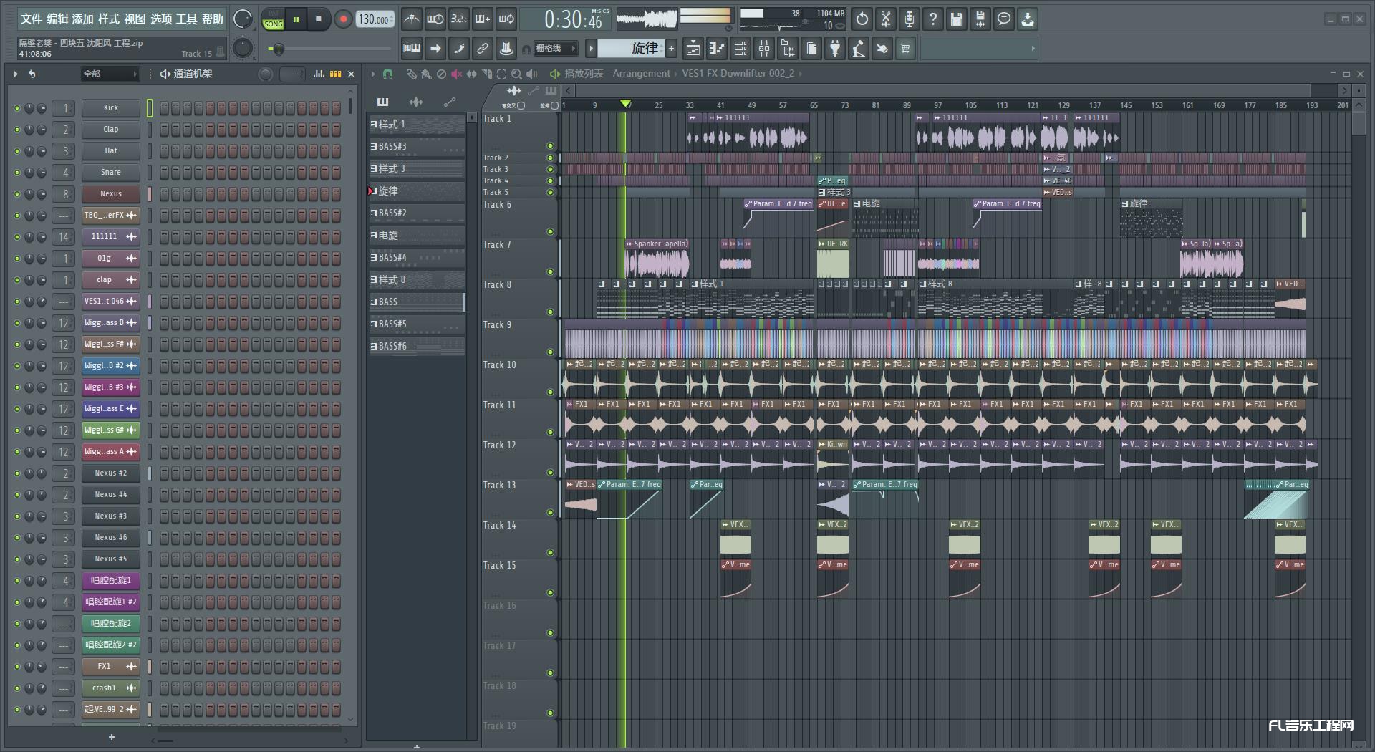Toggle Track 10 mute LED in the playlist
This screenshot has height=752, width=1375.
tap(550, 392)
